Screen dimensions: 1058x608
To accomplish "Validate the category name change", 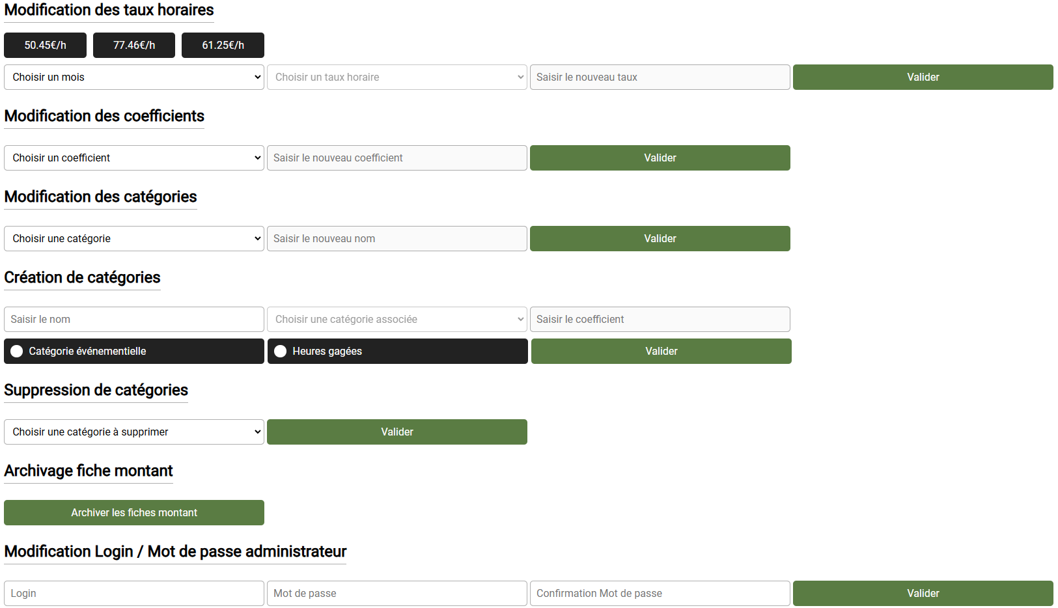I will [660, 238].
